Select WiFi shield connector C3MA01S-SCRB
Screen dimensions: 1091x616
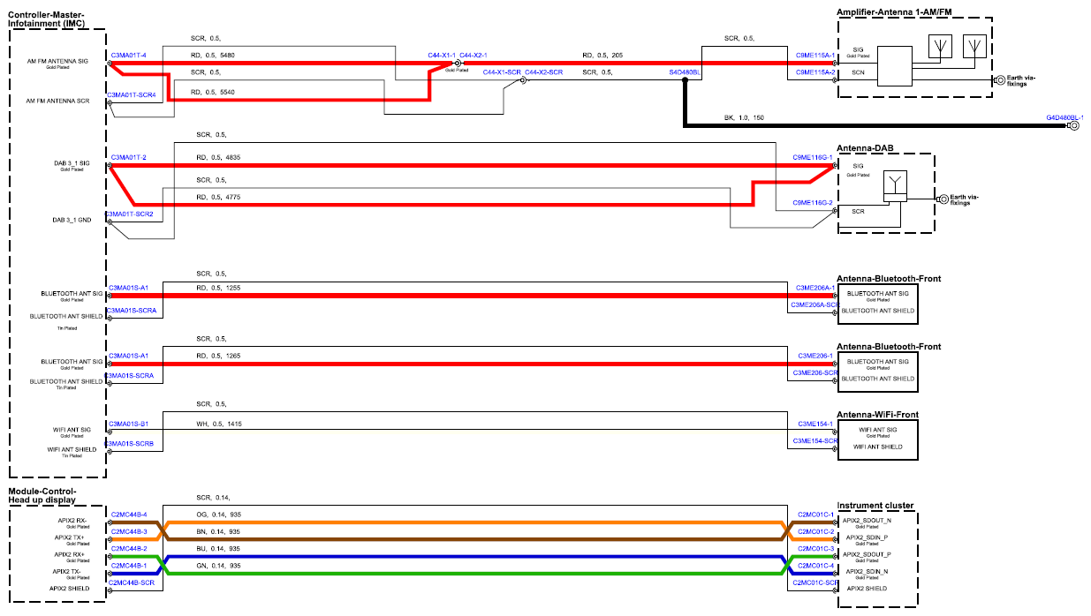pos(131,443)
